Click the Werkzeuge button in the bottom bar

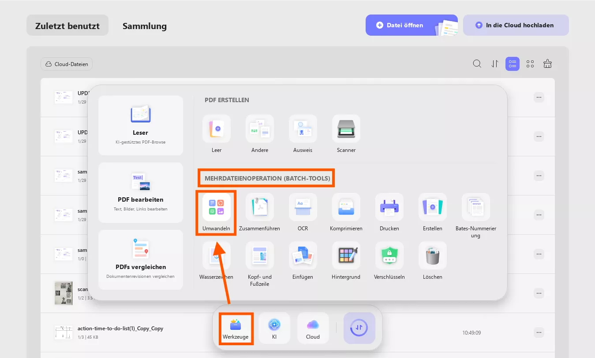click(x=236, y=328)
